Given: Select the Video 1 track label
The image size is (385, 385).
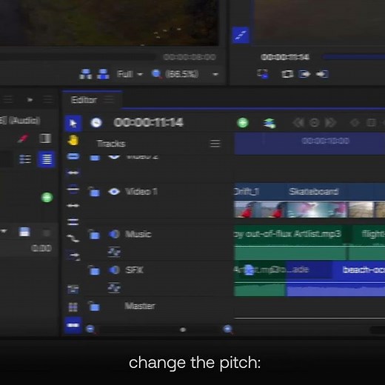Looking at the screenshot, I should click(141, 192).
